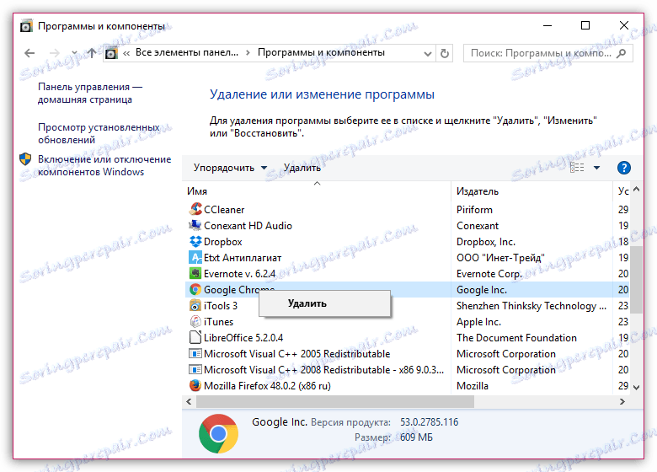The image size is (657, 472).
Task: Click the Visual C++ 2005 Redistributable icon
Action: point(195,353)
